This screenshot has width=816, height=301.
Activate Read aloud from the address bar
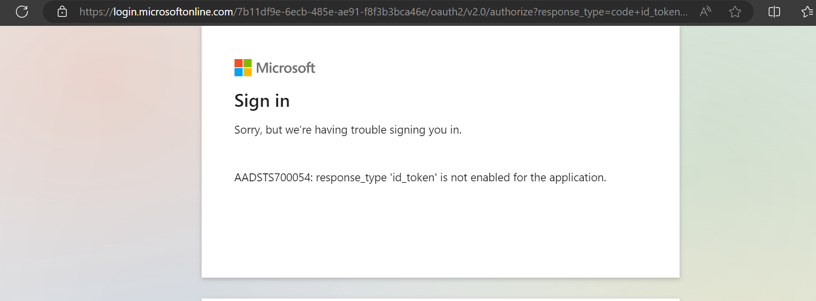[x=705, y=11]
